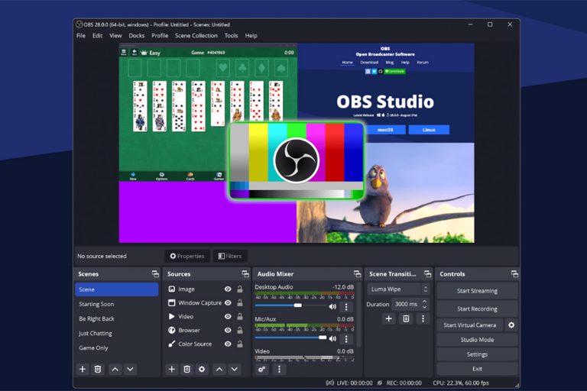Open Settings from Controls
Image resolution: width=587 pixels, height=391 pixels.
(477, 354)
